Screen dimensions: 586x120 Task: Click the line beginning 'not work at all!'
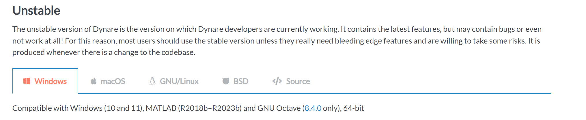click(276, 41)
